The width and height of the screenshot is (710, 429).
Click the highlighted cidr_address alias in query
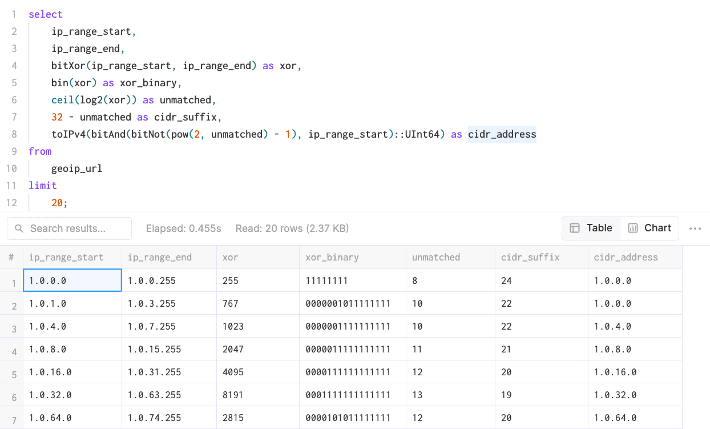coord(502,134)
